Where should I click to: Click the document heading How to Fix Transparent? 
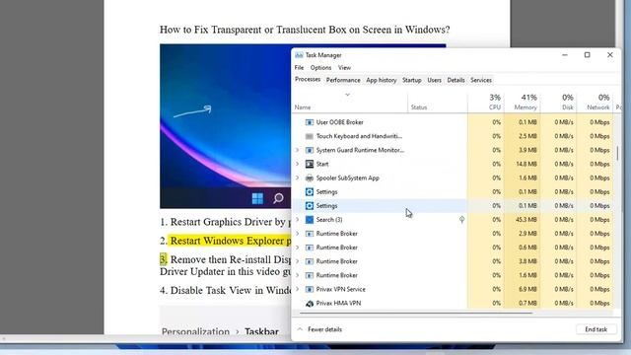pos(305,30)
